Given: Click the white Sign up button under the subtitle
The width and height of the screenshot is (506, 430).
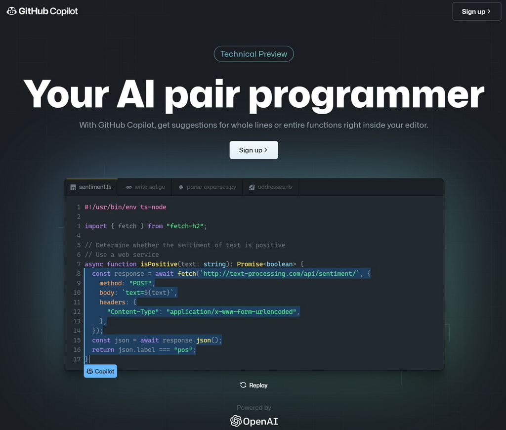Looking at the screenshot, I should tap(253, 150).
